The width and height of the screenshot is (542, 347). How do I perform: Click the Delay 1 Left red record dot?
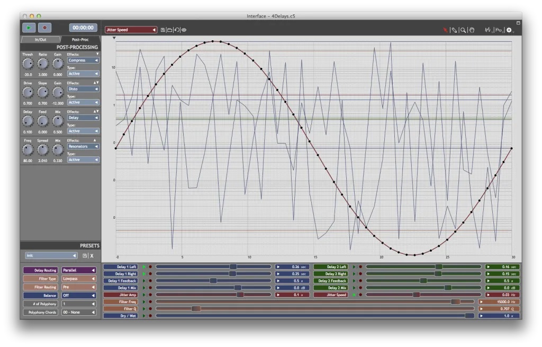coord(150,267)
